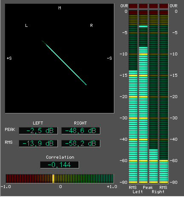This screenshot has height=197, width=184.
Task: Click the -40 label on the right scale
Action: [173, 139]
